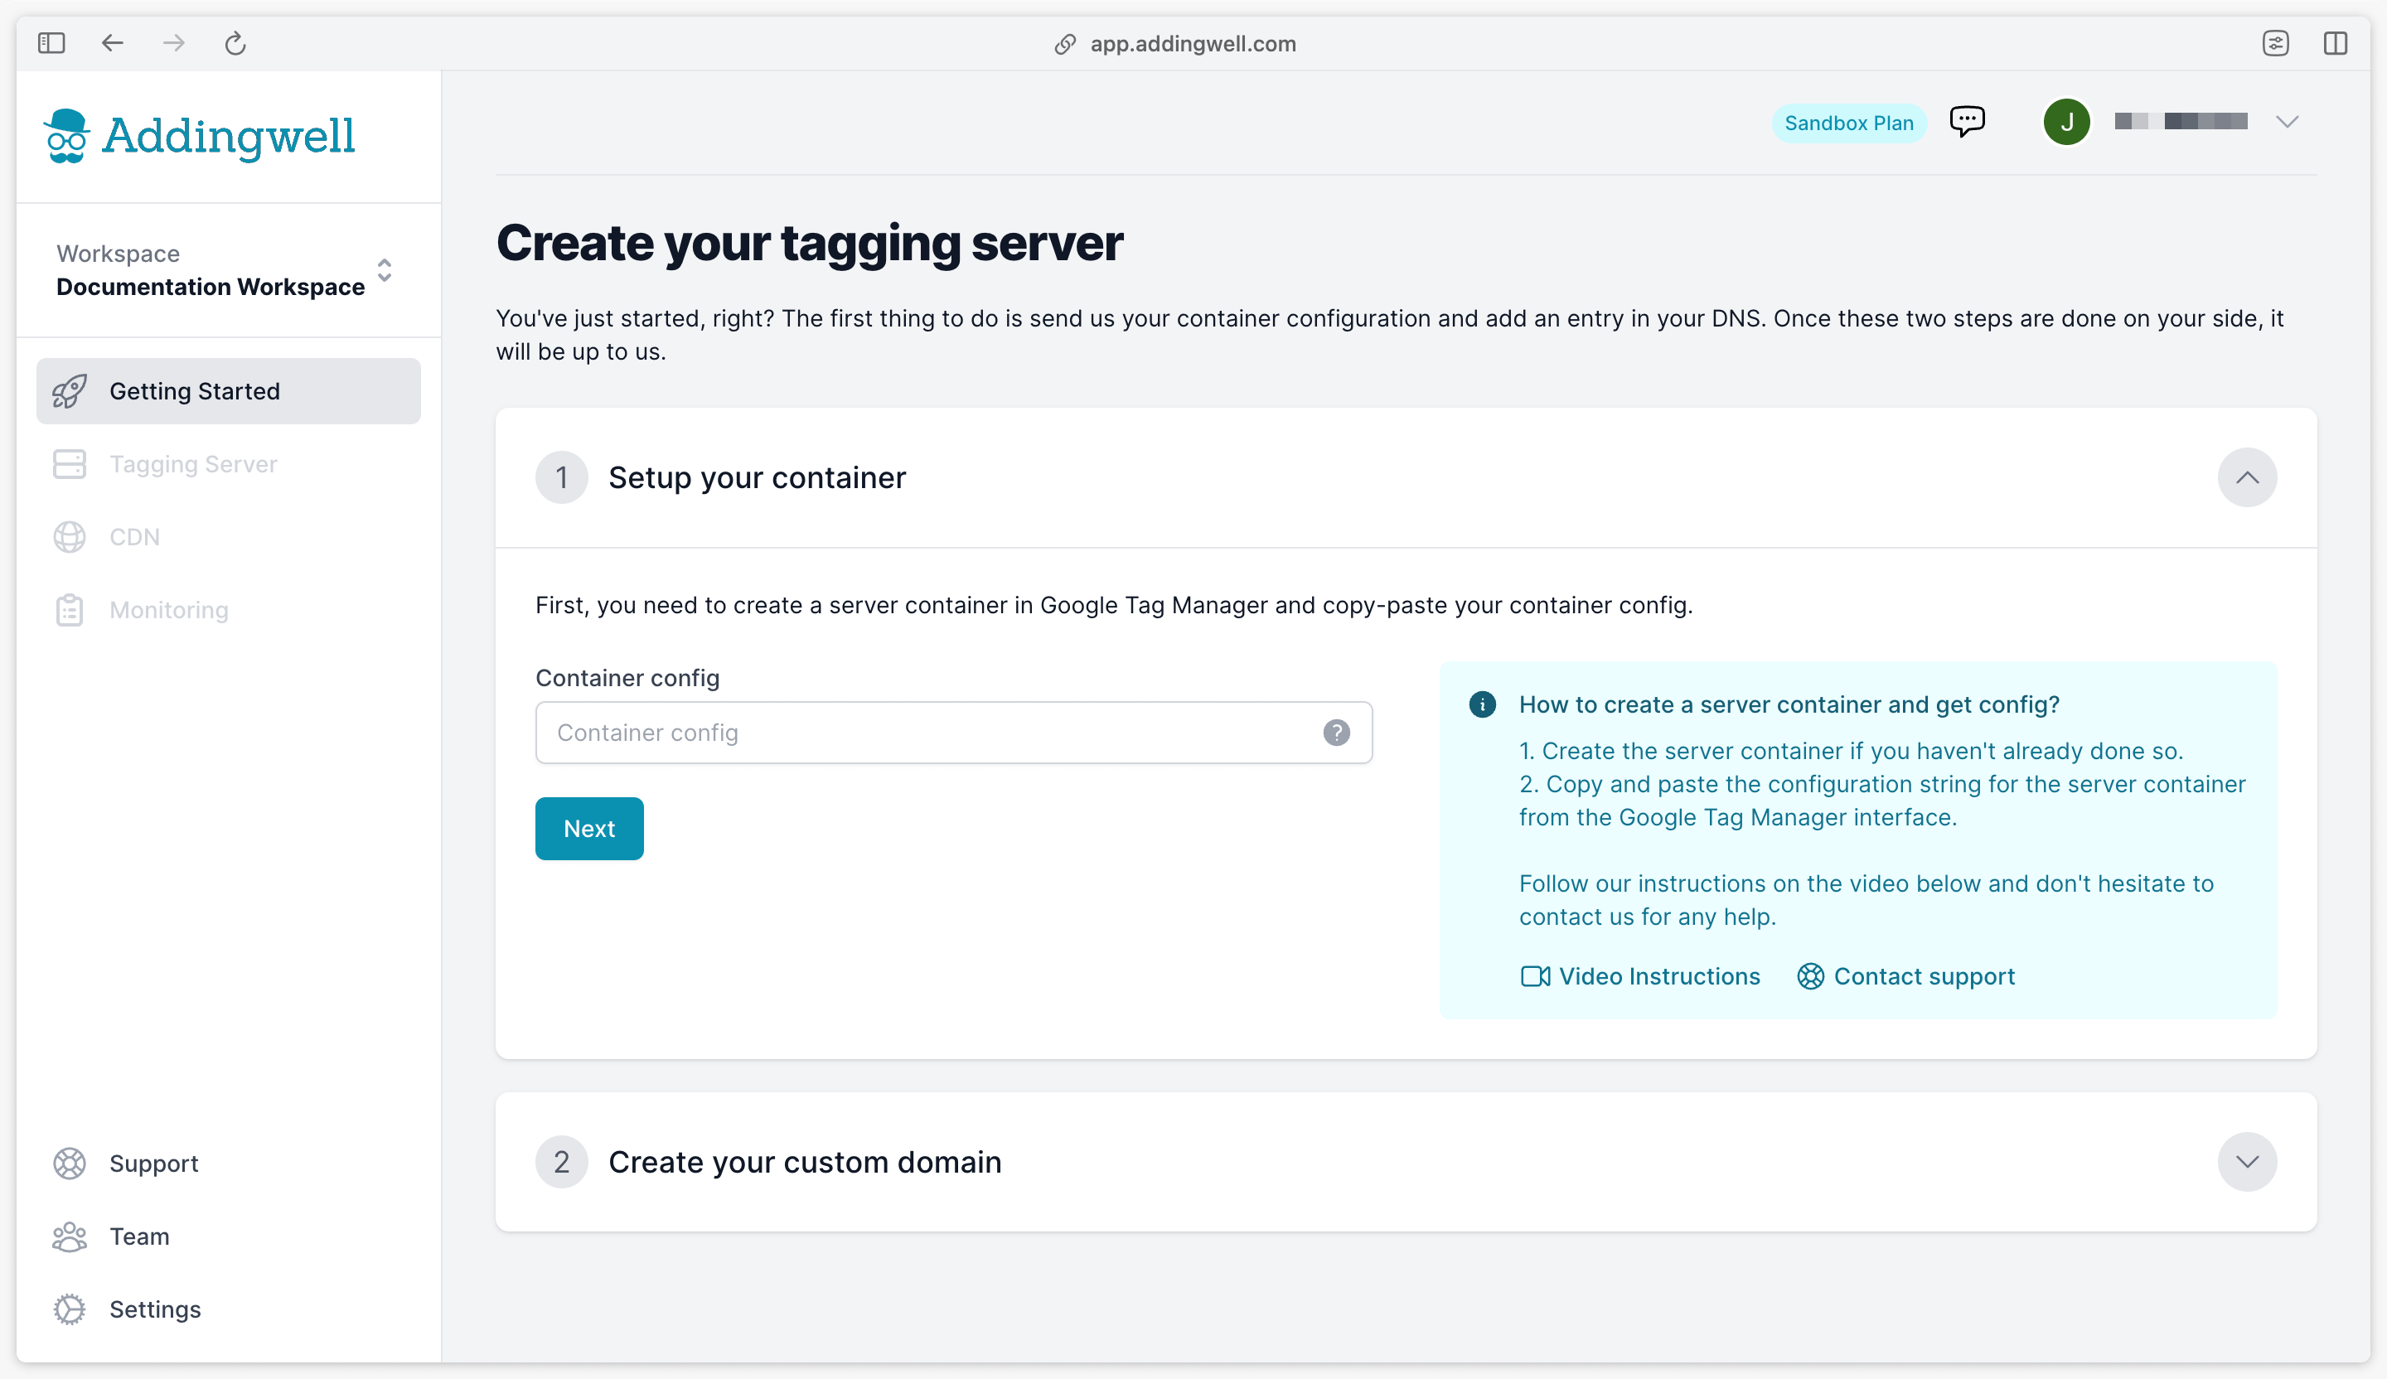
Task: Click the Container config input field
Action: tap(954, 733)
